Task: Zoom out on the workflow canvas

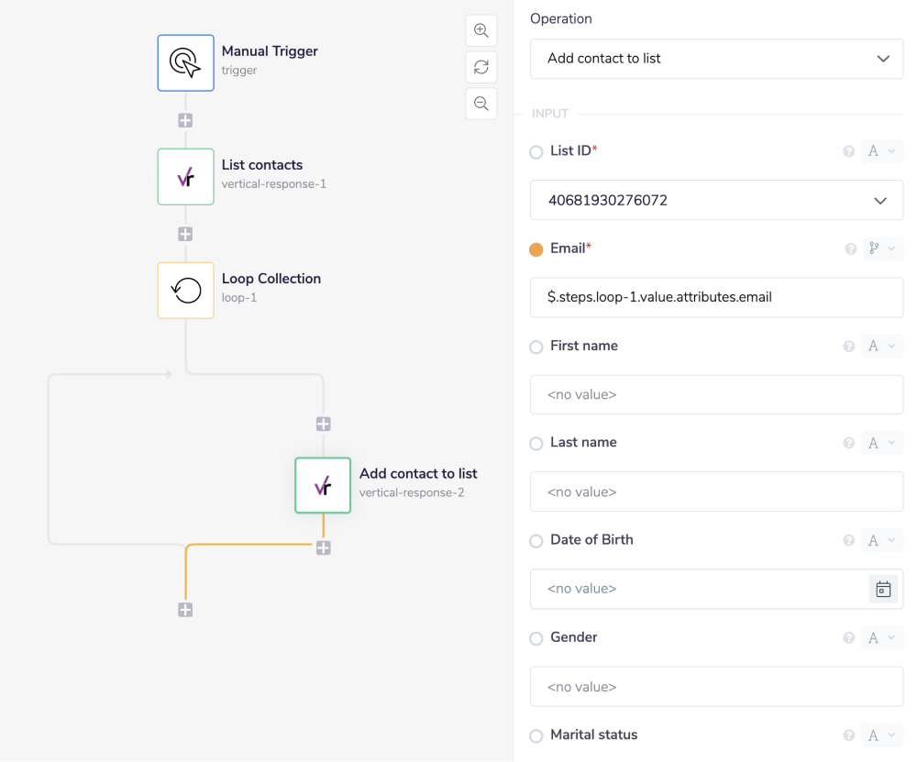Action: point(481,104)
